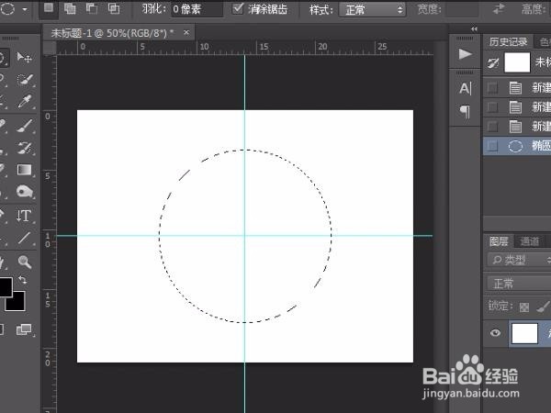The height and width of the screenshot is (413, 551).
Task: Select the Line tool
Action: pos(24,238)
